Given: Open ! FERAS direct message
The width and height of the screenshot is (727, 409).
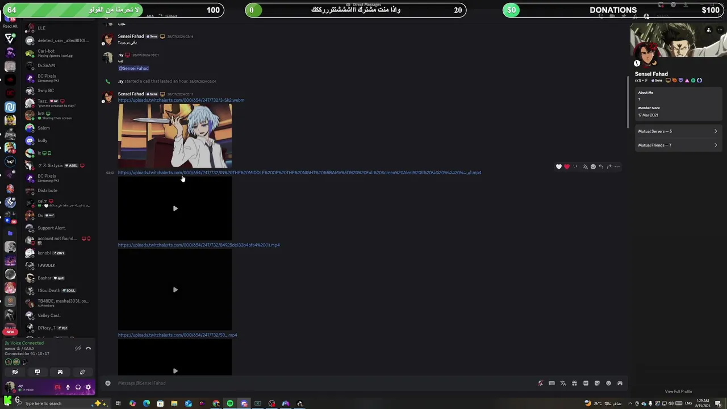Looking at the screenshot, I should [x=60, y=265].
